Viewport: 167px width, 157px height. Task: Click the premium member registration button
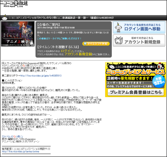coord(136,92)
